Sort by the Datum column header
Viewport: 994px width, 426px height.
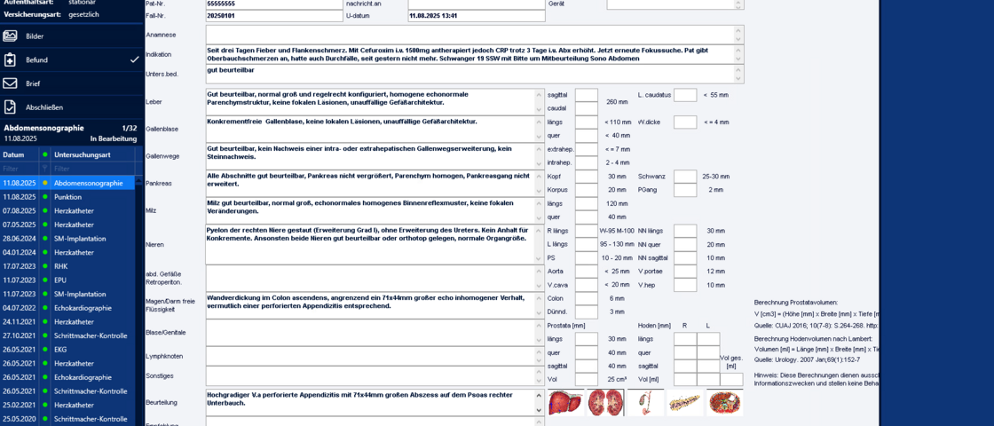click(19, 154)
